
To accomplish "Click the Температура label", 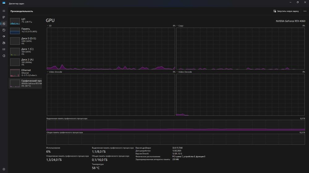I will (98, 164).
